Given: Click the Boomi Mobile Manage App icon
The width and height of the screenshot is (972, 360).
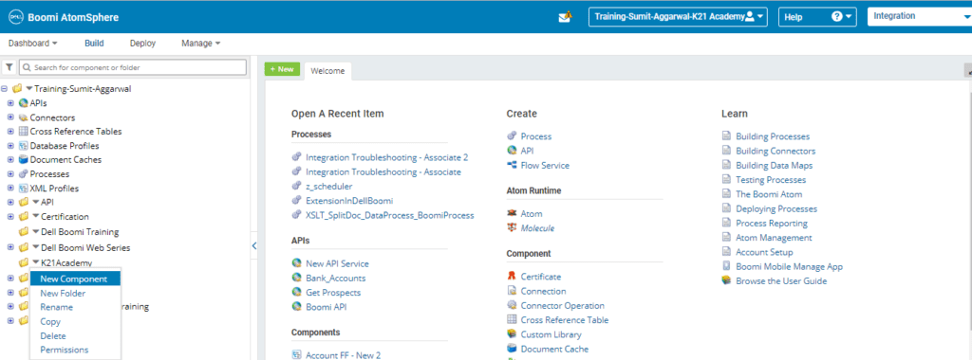Looking at the screenshot, I should [x=726, y=266].
